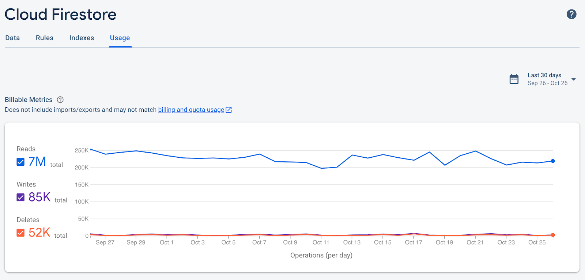The width and height of the screenshot is (585, 280).
Task: Click the 7M Reads total value
Action: point(37,161)
